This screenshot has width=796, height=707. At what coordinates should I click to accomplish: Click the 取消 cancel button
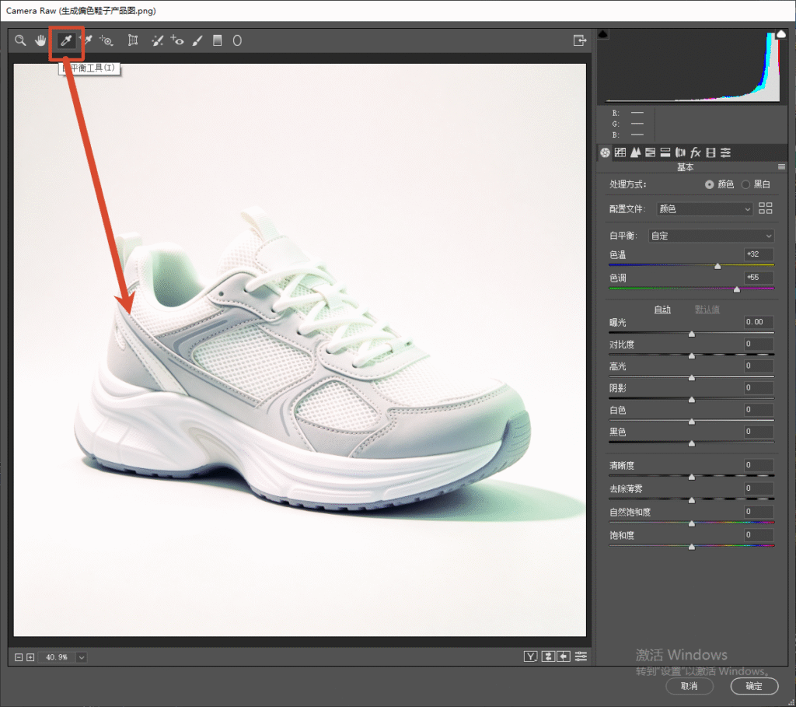click(x=689, y=686)
